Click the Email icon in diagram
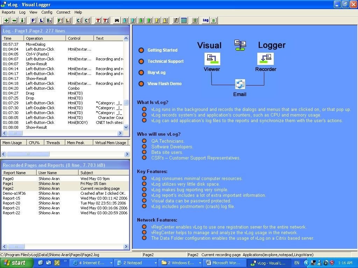358x268 pixels. [240, 84]
